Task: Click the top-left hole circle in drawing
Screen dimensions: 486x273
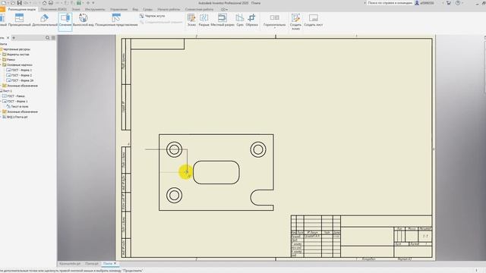Action: (174, 149)
